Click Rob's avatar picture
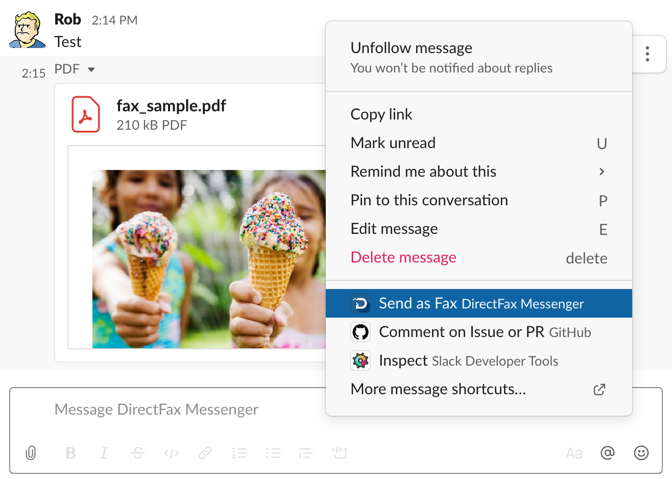 pyautogui.click(x=28, y=30)
